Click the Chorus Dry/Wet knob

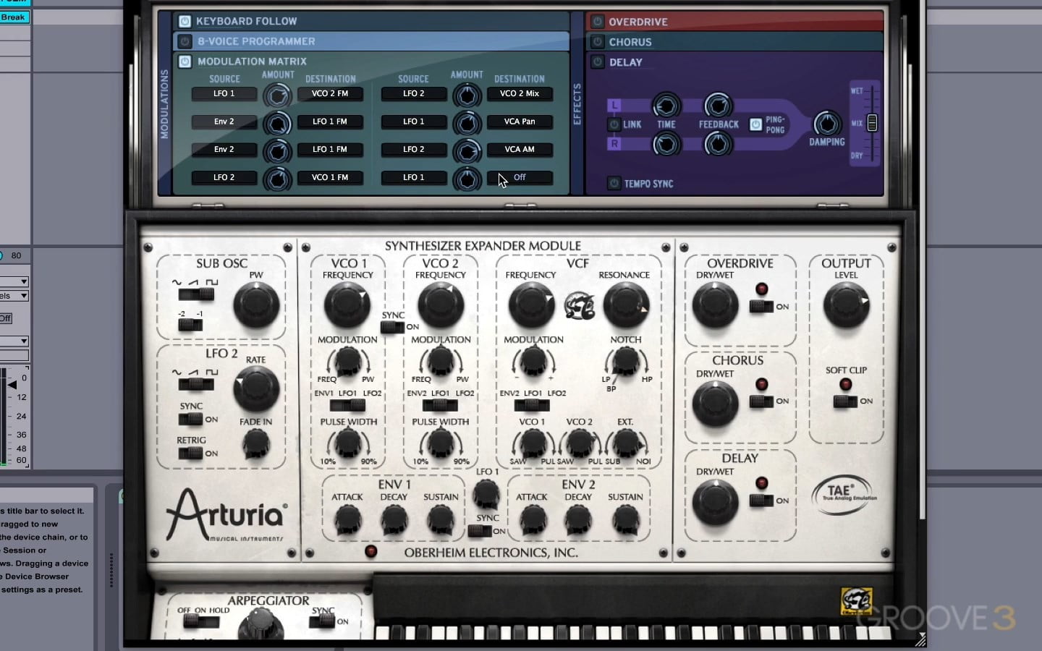(716, 403)
